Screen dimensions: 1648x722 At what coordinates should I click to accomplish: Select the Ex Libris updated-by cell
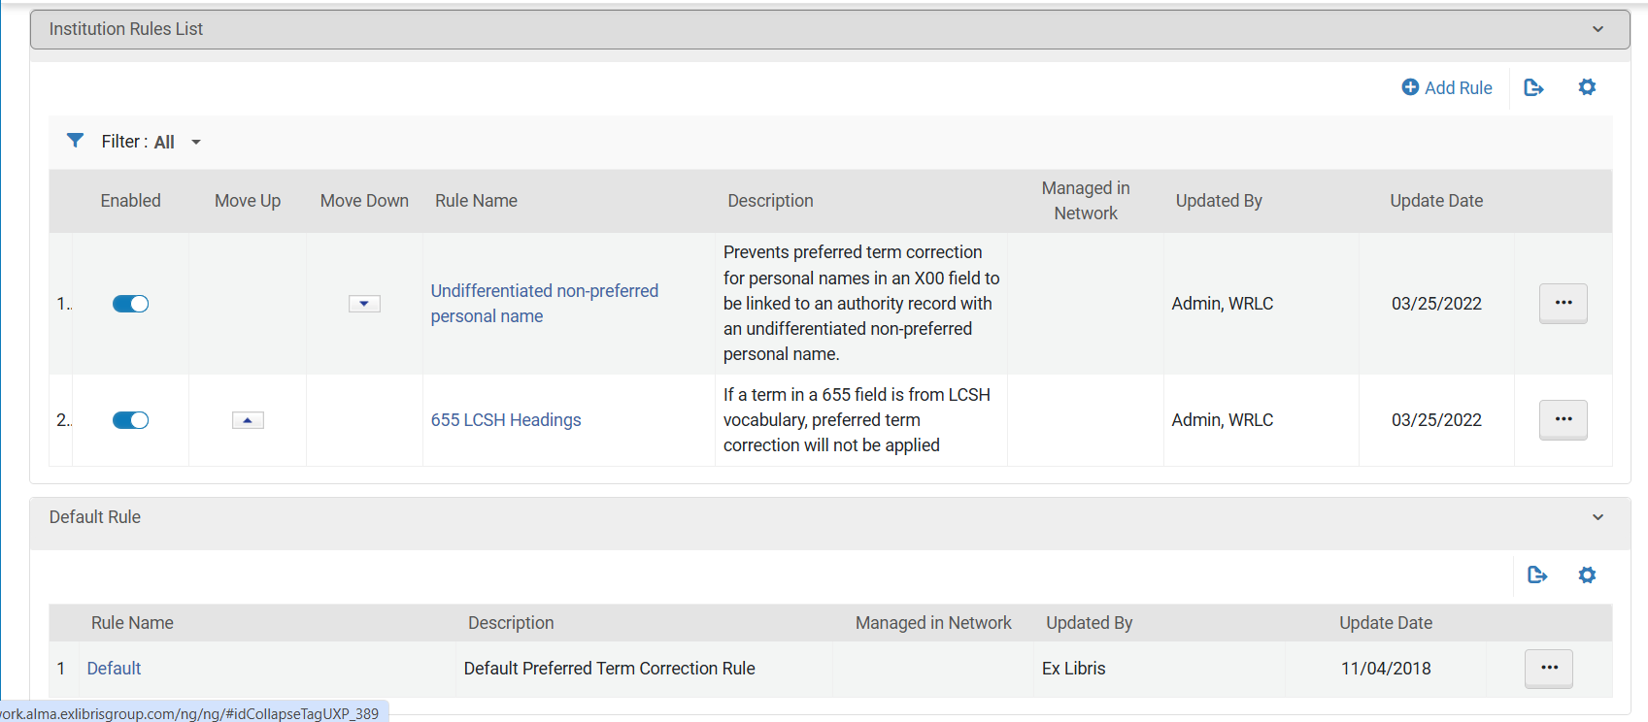tap(1073, 669)
